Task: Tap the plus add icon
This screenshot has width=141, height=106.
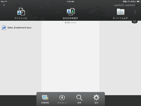Action: (4, 5)
